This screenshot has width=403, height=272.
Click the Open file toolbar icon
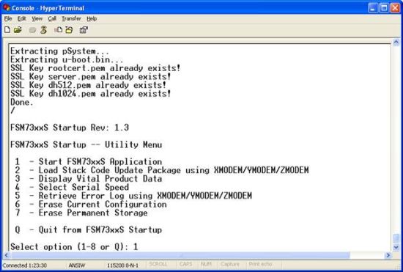click(x=18, y=30)
